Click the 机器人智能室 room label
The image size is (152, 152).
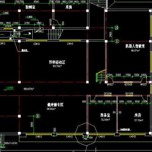click(x=135, y=46)
